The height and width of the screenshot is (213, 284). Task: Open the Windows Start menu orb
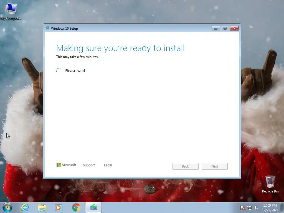[x=7, y=207]
